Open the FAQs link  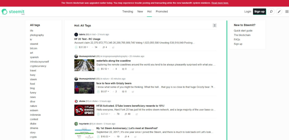coord(237,39)
